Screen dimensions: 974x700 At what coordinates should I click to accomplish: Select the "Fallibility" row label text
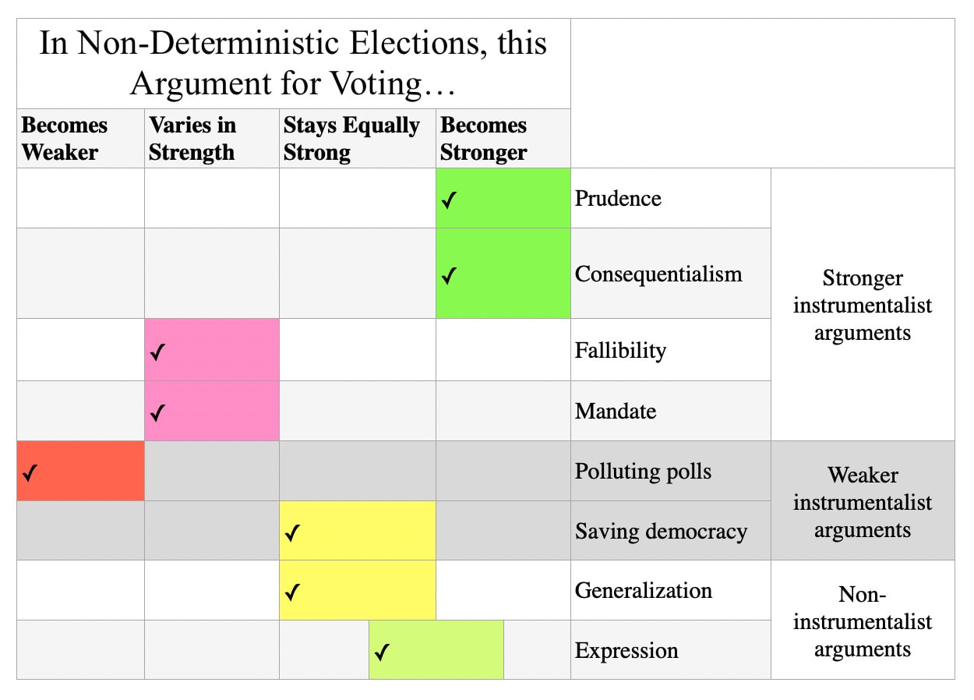click(620, 350)
